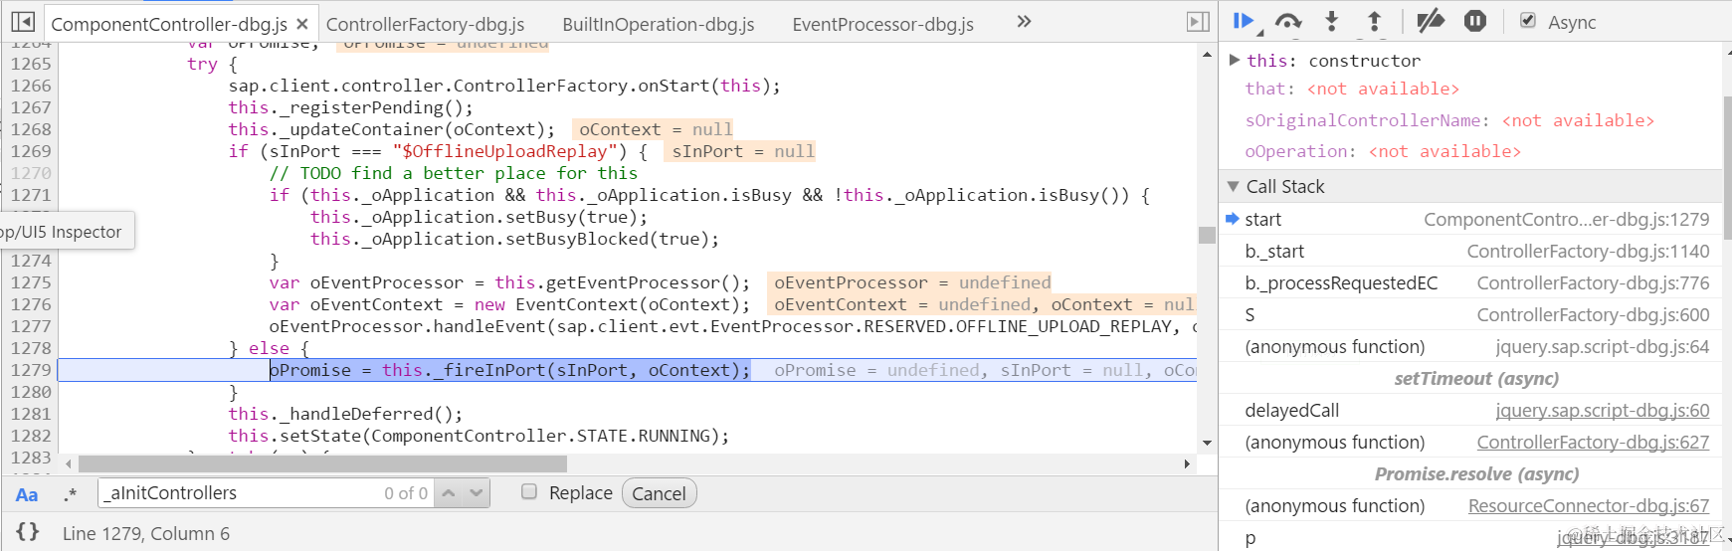
Task: Open the ResourceConnector-dbg.js:67 link
Action: point(1589,506)
